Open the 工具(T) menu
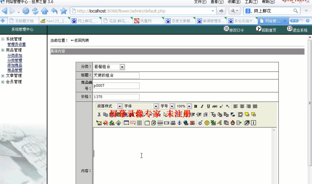 coord(251,2)
